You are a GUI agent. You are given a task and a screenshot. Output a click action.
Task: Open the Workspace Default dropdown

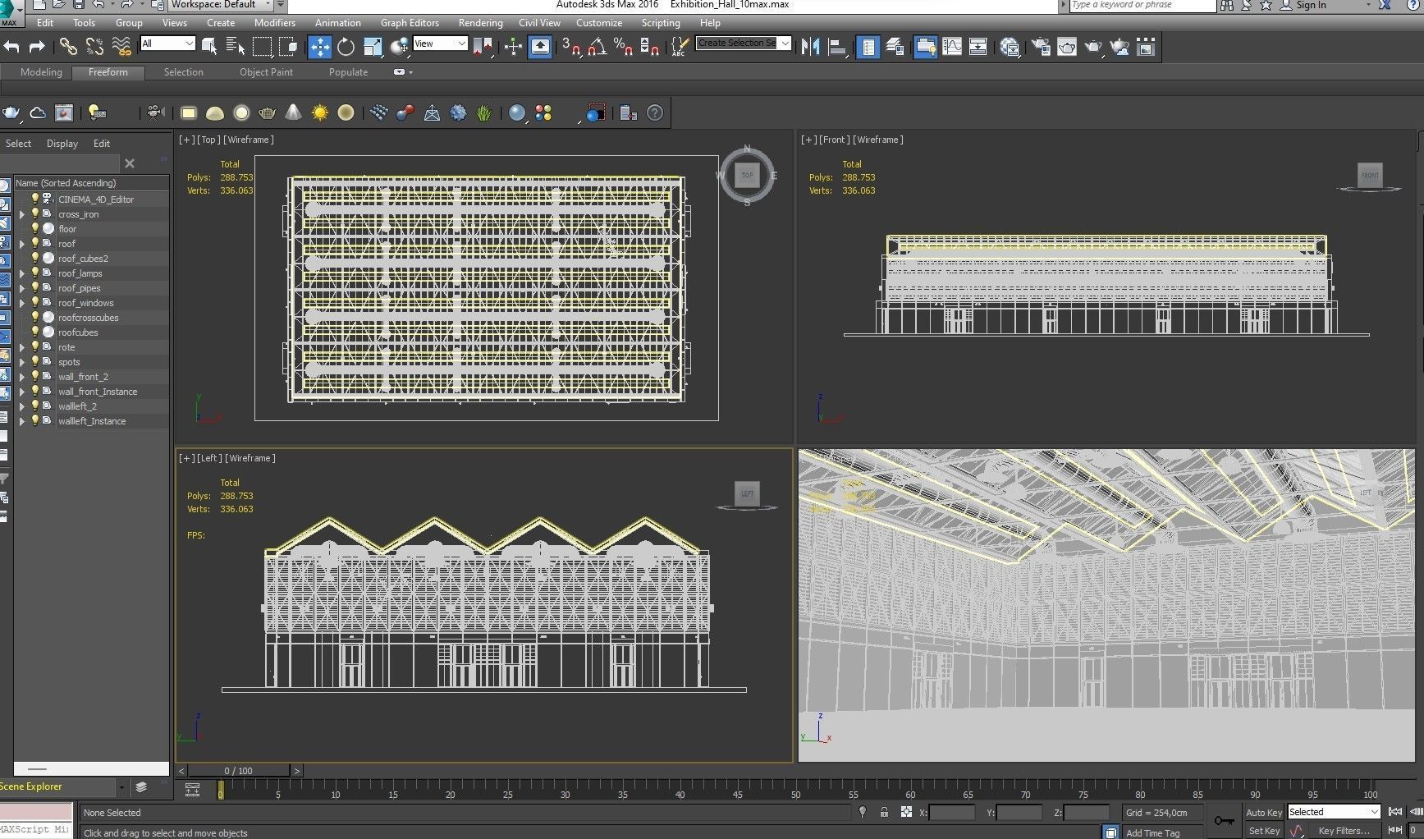(x=221, y=5)
